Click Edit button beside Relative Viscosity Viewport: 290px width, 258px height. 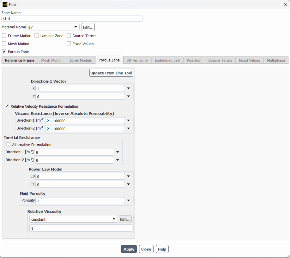click(125, 219)
